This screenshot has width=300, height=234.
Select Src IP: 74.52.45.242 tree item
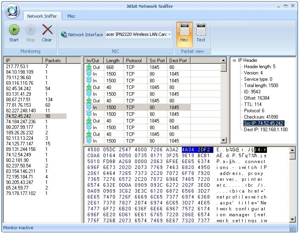coord(264,123)
